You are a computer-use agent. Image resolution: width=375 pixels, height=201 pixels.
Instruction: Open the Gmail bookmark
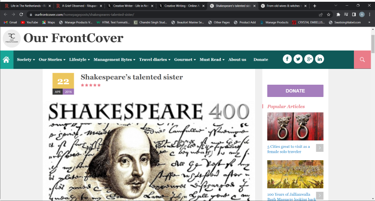click(10, 22)
